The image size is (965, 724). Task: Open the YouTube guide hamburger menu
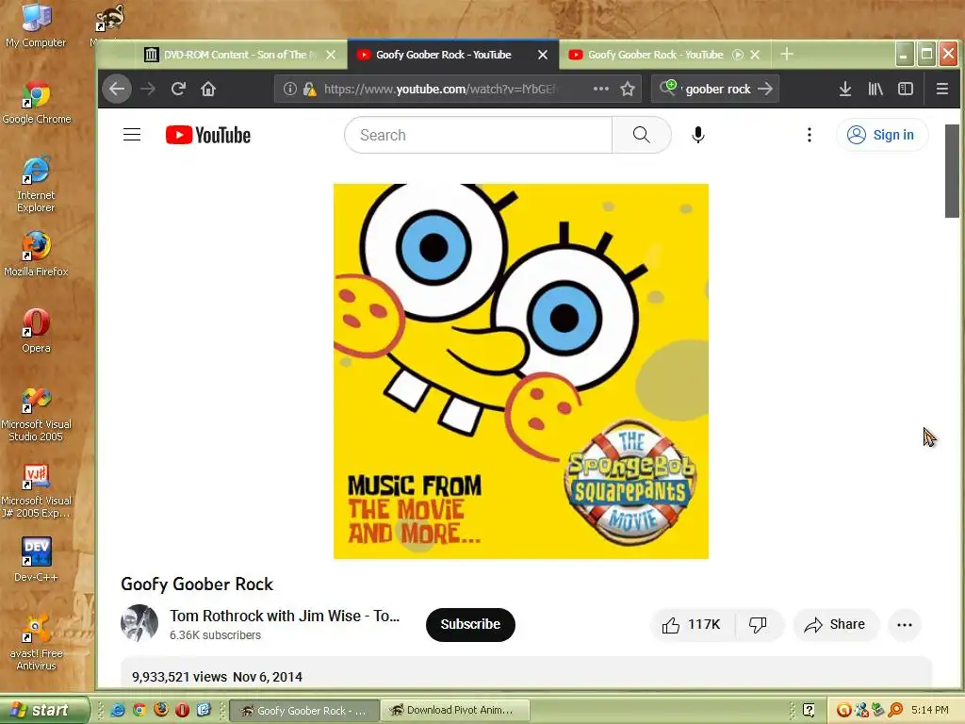[x=132, y=135]
